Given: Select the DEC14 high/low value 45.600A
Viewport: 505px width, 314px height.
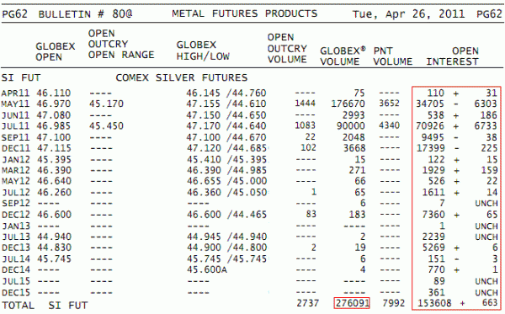Looking at the screenshot, I should point(207,269).
